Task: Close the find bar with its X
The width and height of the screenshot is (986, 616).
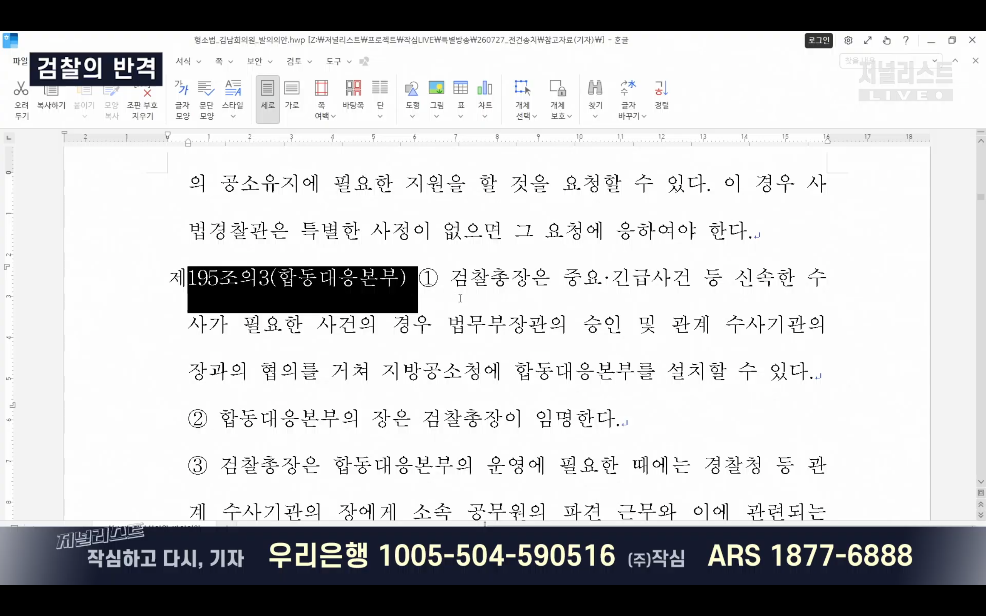Action: tap(975, 61)
